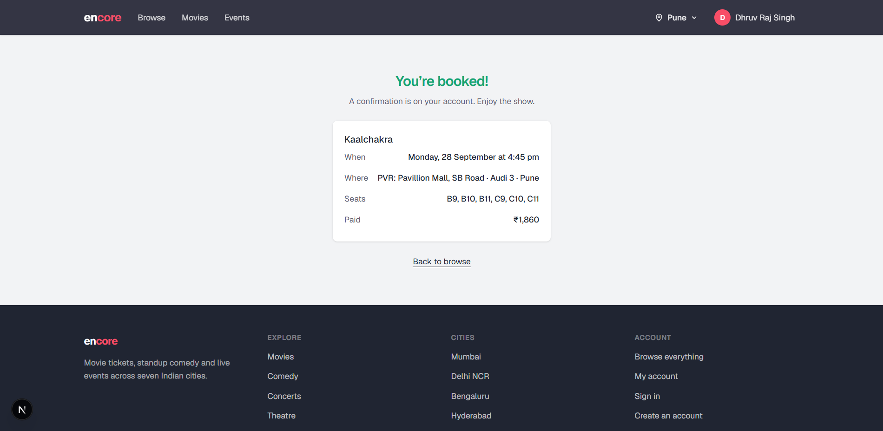The height and width of the screenshot is (431, 883).
Task: Click the Back to browse link
Action: (x=441, y=261)
